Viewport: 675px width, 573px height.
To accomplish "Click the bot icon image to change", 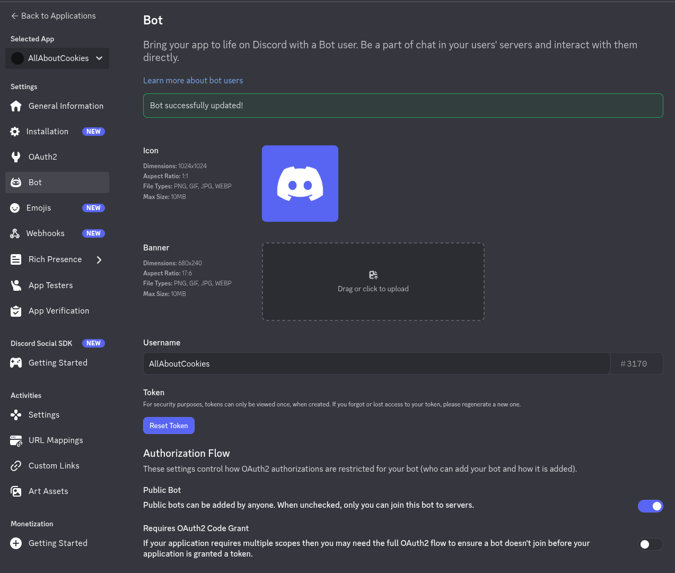I will tap(300, 184).
